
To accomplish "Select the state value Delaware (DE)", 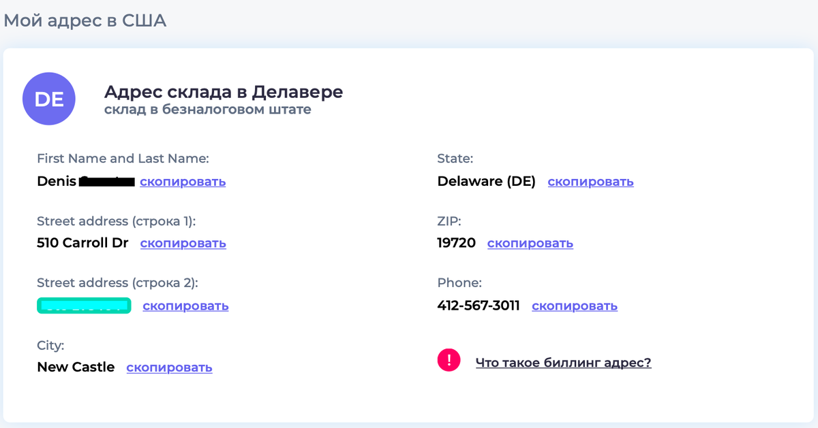I will point(487,181).
